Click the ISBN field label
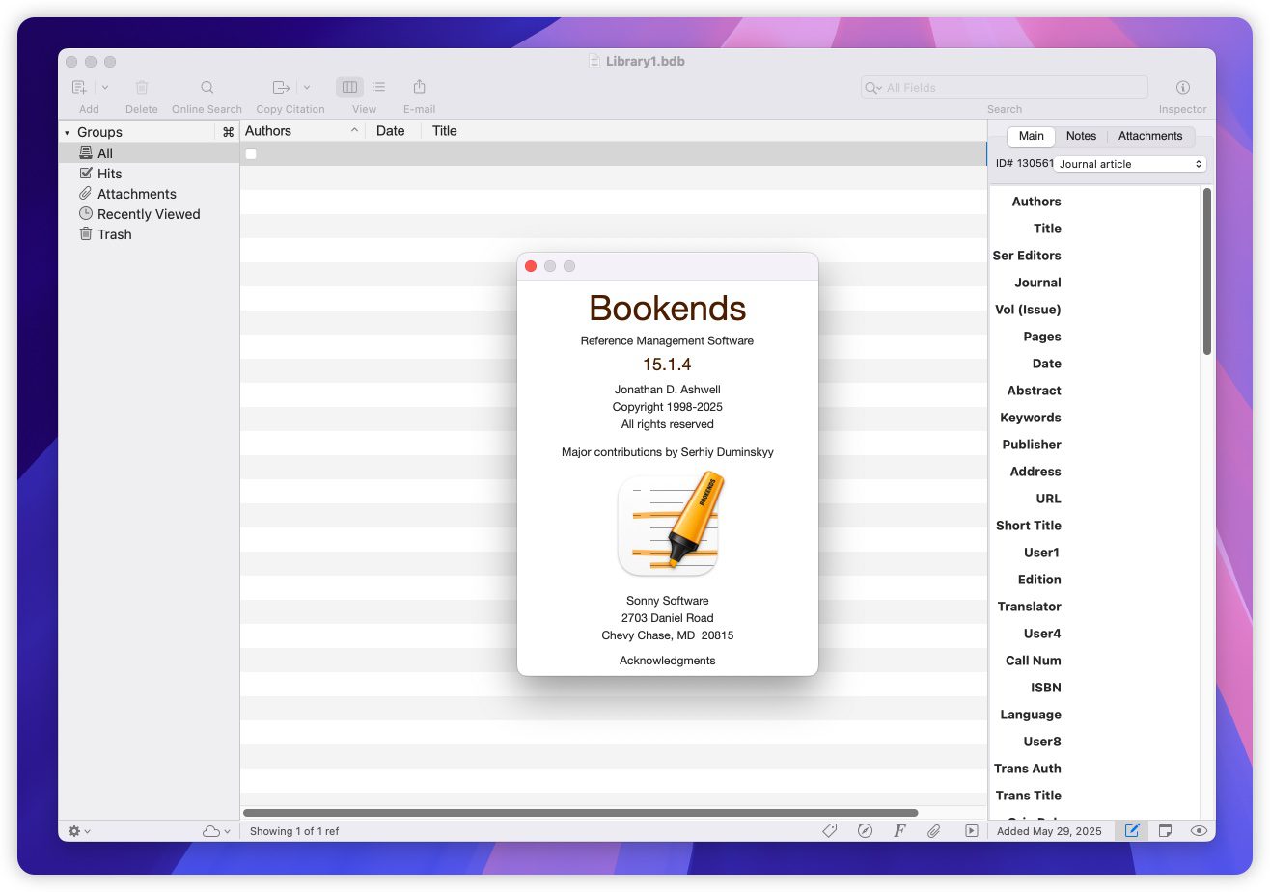Viewport: 1270px width, 892px height. click(1045, 688)
